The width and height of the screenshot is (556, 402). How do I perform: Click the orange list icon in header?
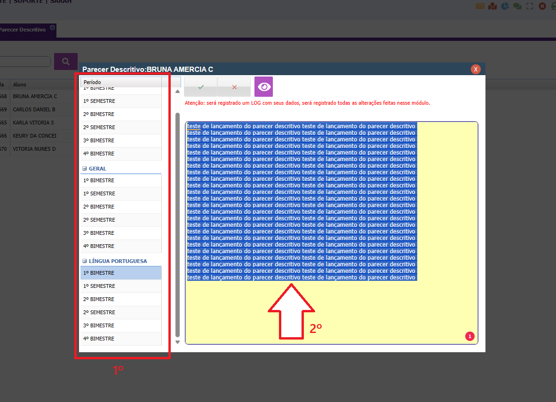click(x=480, y=6)
